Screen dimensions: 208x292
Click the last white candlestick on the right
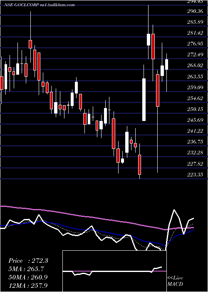(166, 64)
